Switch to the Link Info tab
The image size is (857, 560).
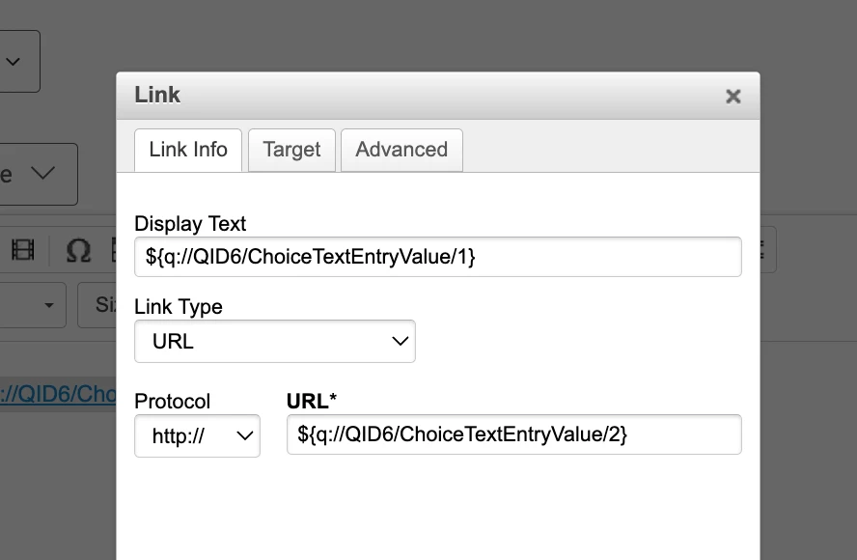click(x=188, y=150)
